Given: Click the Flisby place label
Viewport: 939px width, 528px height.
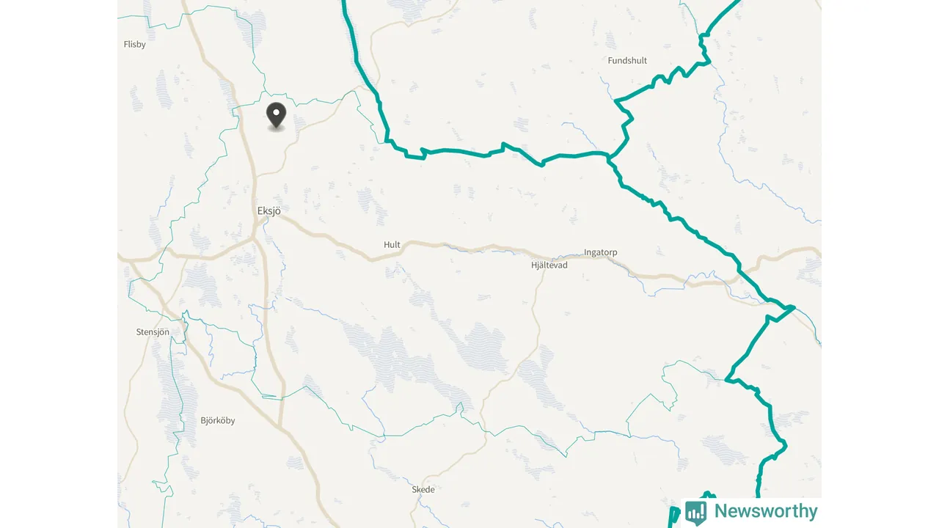Looking at the screenshot, I should pos(135,44).
